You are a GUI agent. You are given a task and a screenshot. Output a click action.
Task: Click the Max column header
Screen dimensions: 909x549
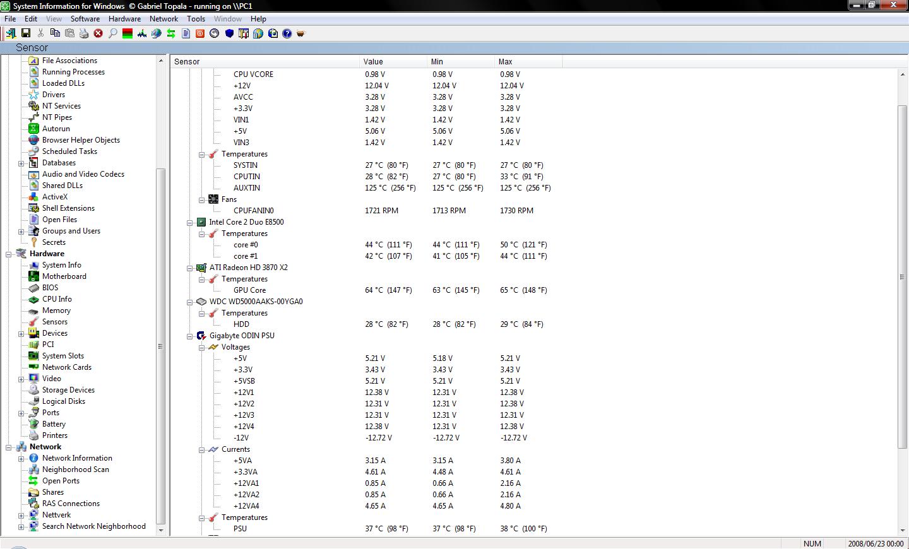529,62
